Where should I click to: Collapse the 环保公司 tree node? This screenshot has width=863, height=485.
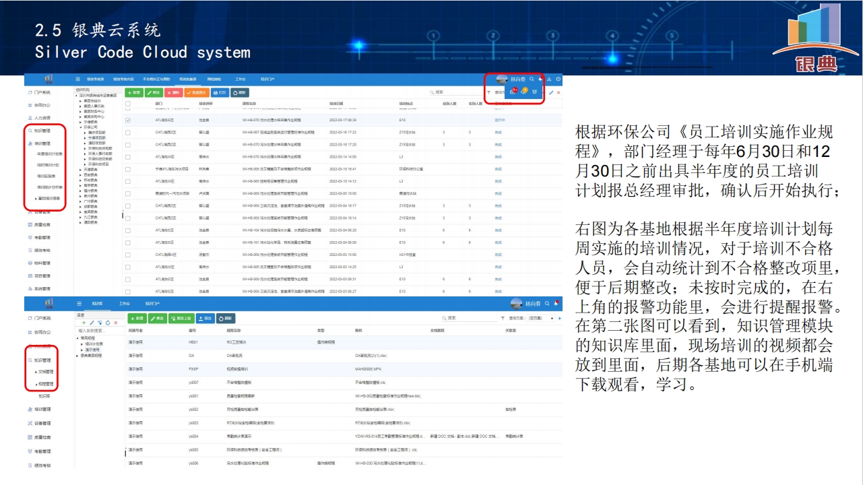(82, 127)
